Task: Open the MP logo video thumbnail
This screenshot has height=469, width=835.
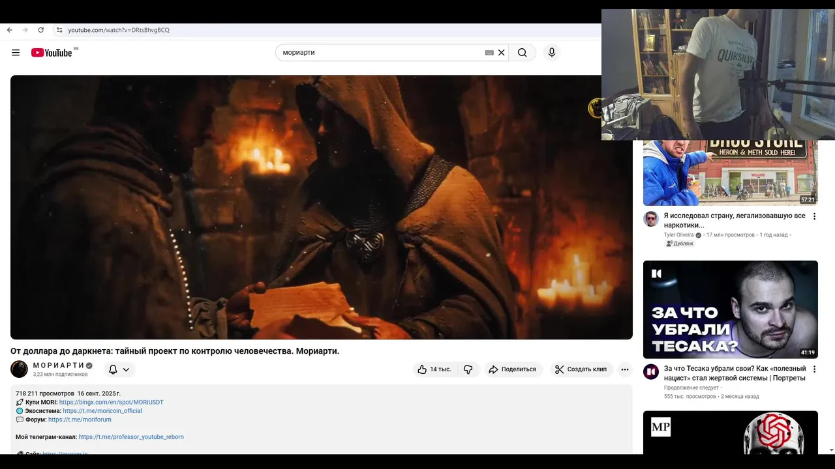Action: [731, 433]
